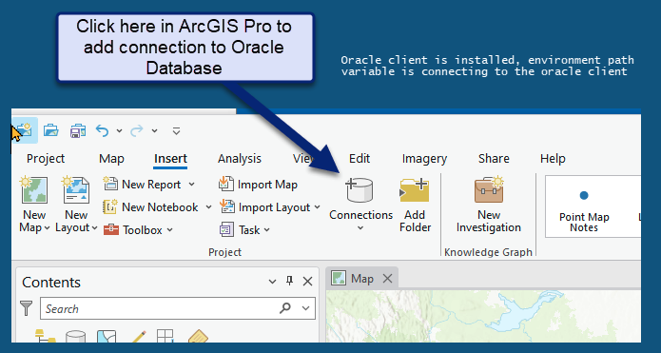Open Contents pane options chevron
The height and width of the screenshot is (353, 661).
coord(272,282)
